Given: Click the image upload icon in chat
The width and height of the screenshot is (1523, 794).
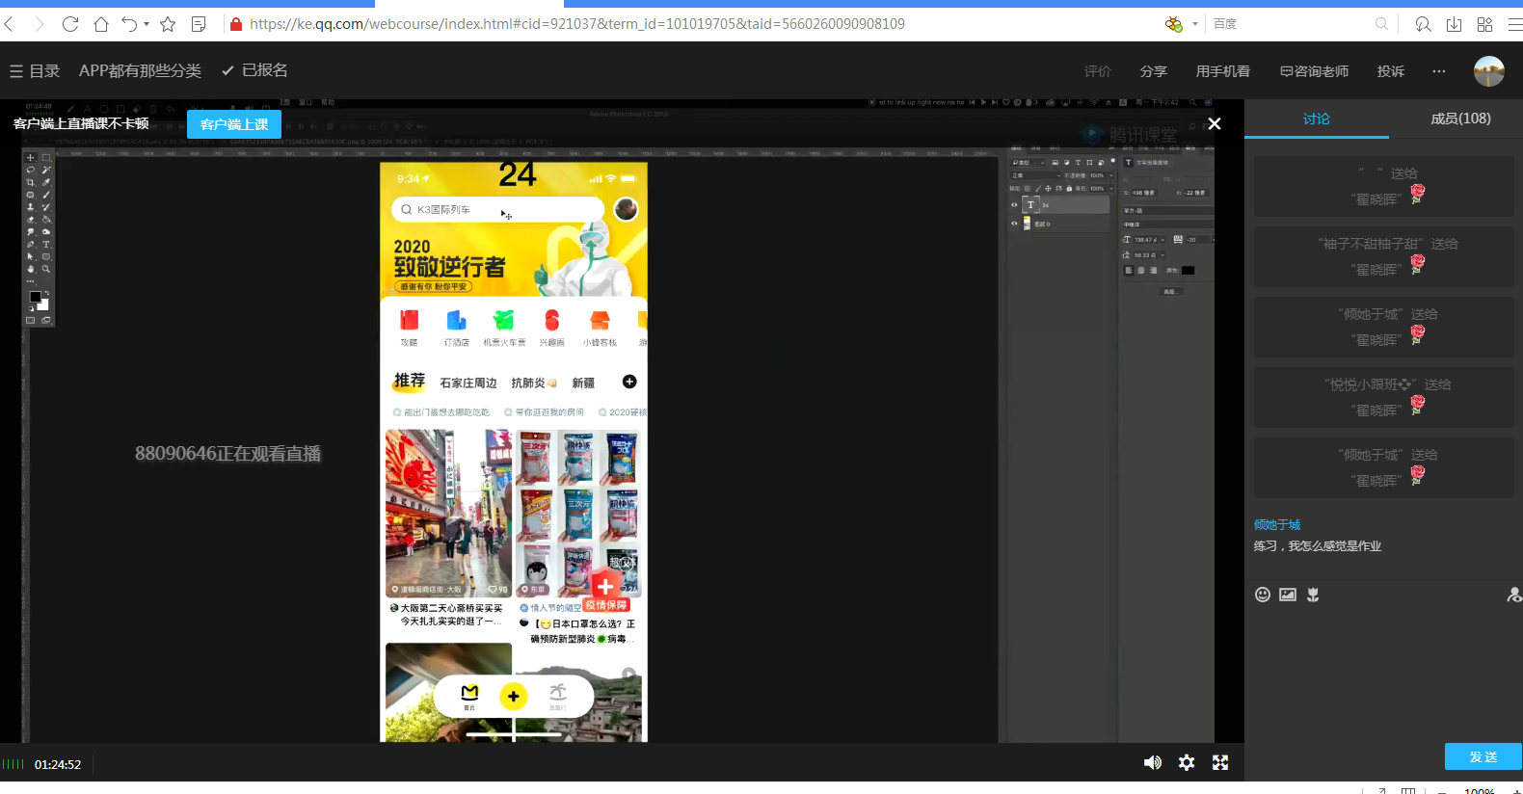Looking at the screenshot, I should point(1288,595).
